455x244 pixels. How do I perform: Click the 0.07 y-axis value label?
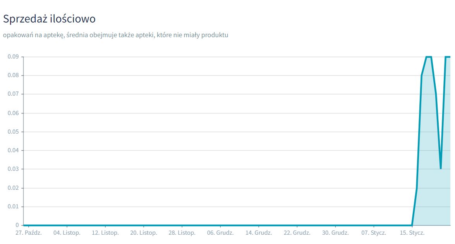13,94
